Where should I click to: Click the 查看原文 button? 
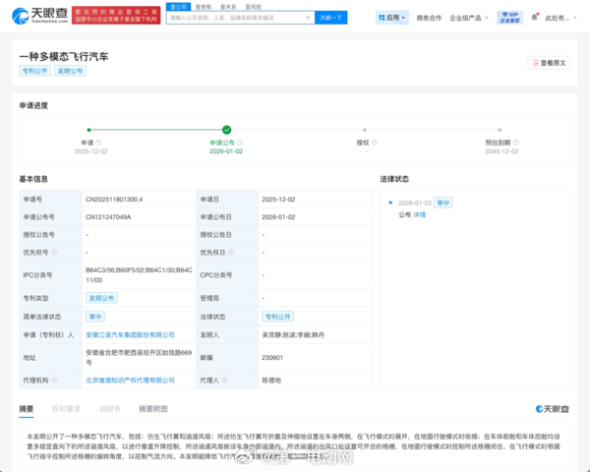pyautogui.click(x=550, y=63)
